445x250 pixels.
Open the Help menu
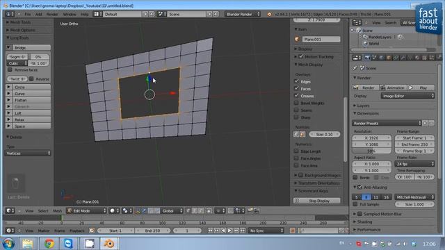pos(85,14)
